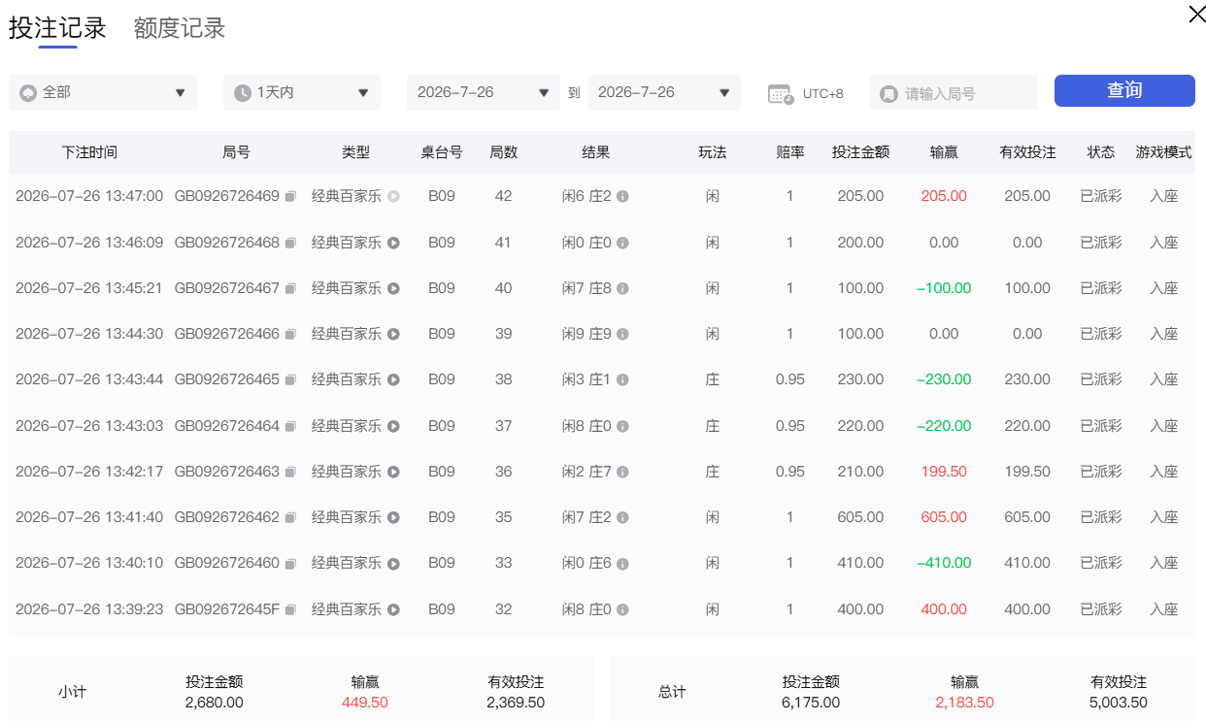
Task: Copy round ID GB0926726465
Action: pyautogui.click(x=289, y=380)
